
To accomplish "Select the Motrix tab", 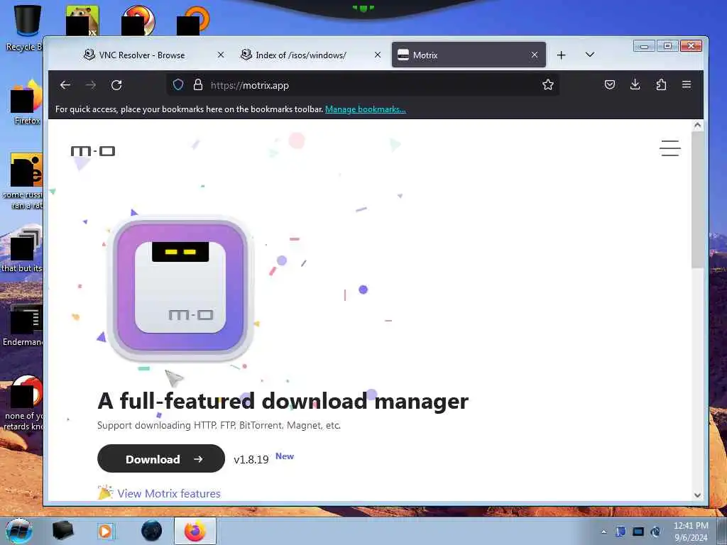I will pos(469,55).
